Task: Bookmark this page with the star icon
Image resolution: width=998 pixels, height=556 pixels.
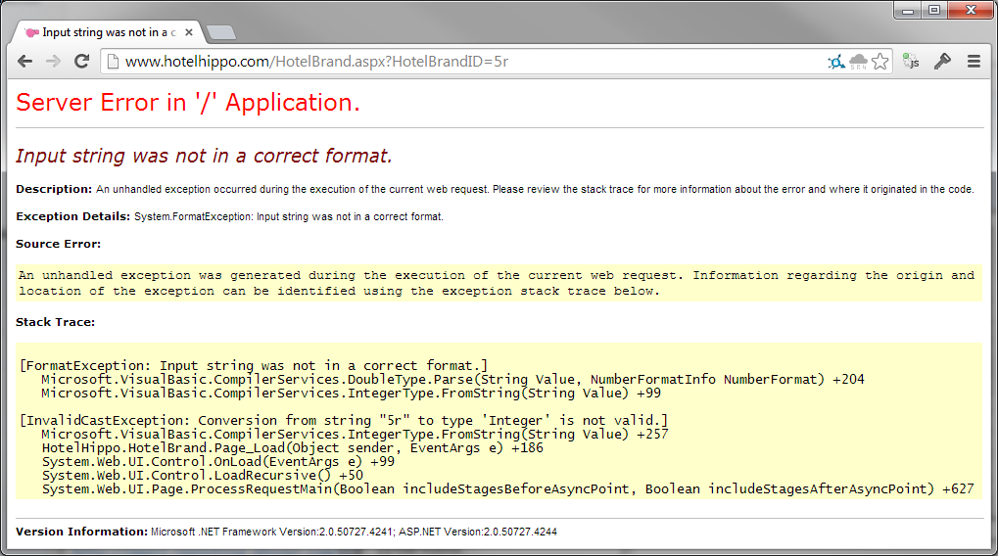Action: pos(880,61)
